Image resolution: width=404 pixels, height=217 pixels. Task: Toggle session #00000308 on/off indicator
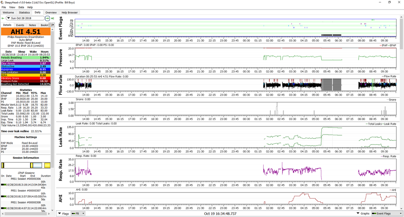(3, 208)
